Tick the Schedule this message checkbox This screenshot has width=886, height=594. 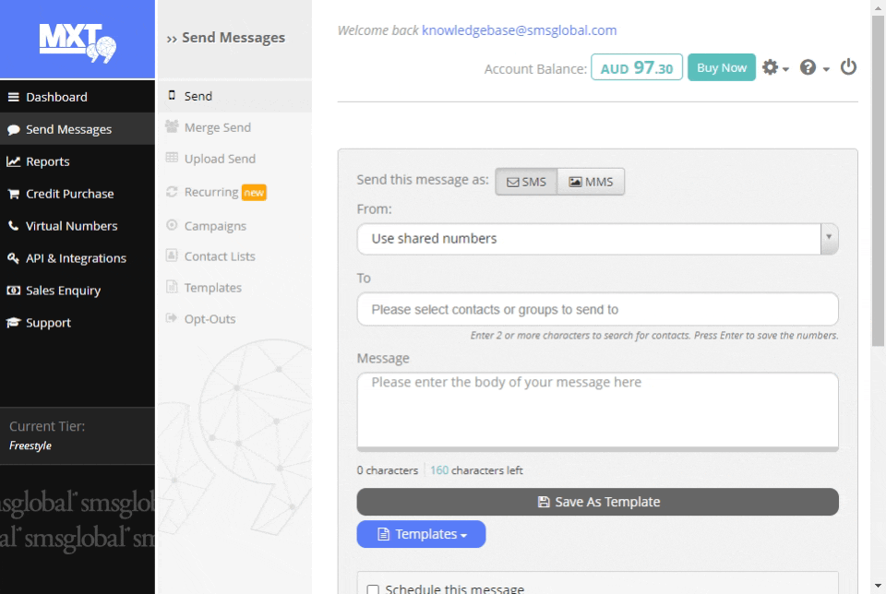coord(373,589)
